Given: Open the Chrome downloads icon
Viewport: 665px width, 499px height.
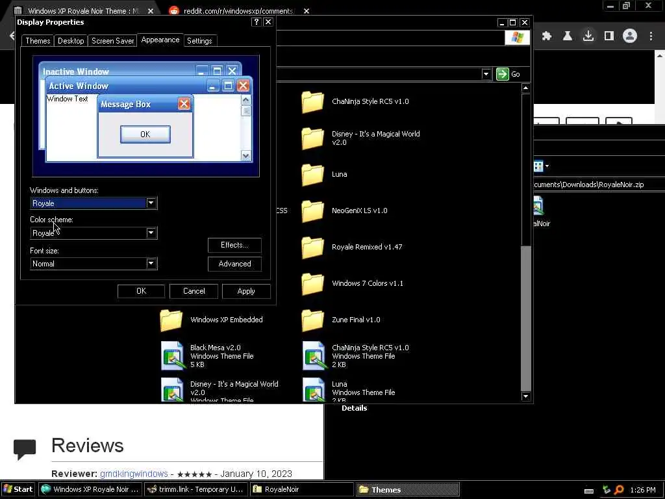Looking at the screenshot, I should click(588, 36).
